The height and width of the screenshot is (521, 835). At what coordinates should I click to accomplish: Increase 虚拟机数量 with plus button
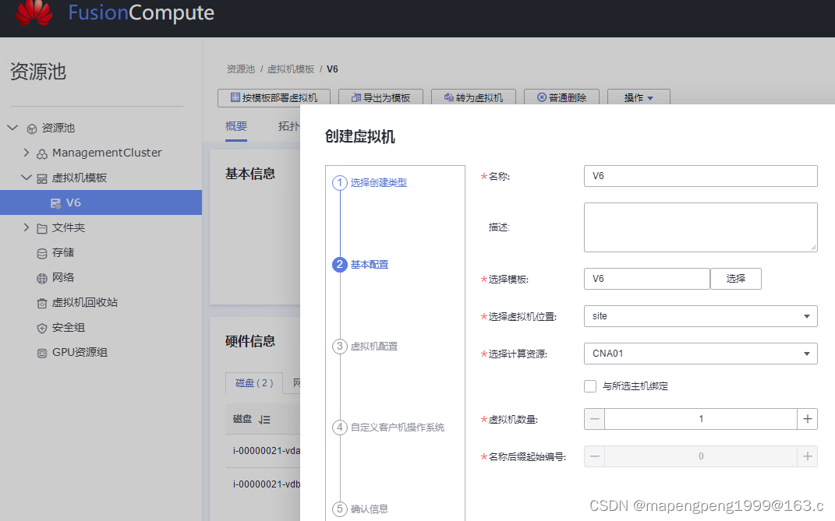pyautogui.click(x=807, y=419)
